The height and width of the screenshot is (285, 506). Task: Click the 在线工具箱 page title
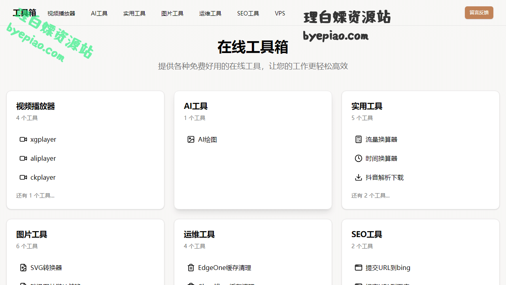coord(253,47)
